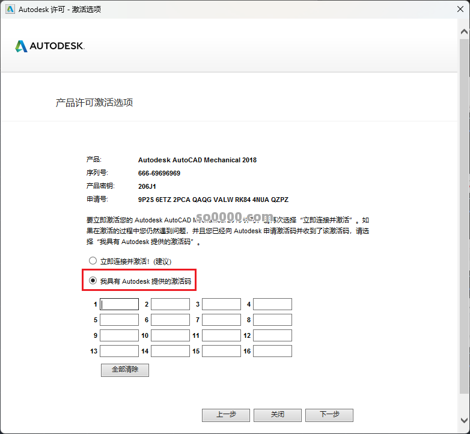Click activation code field 10
The width and height of the screenshot is (470, 434).
[x=170, y=335]
